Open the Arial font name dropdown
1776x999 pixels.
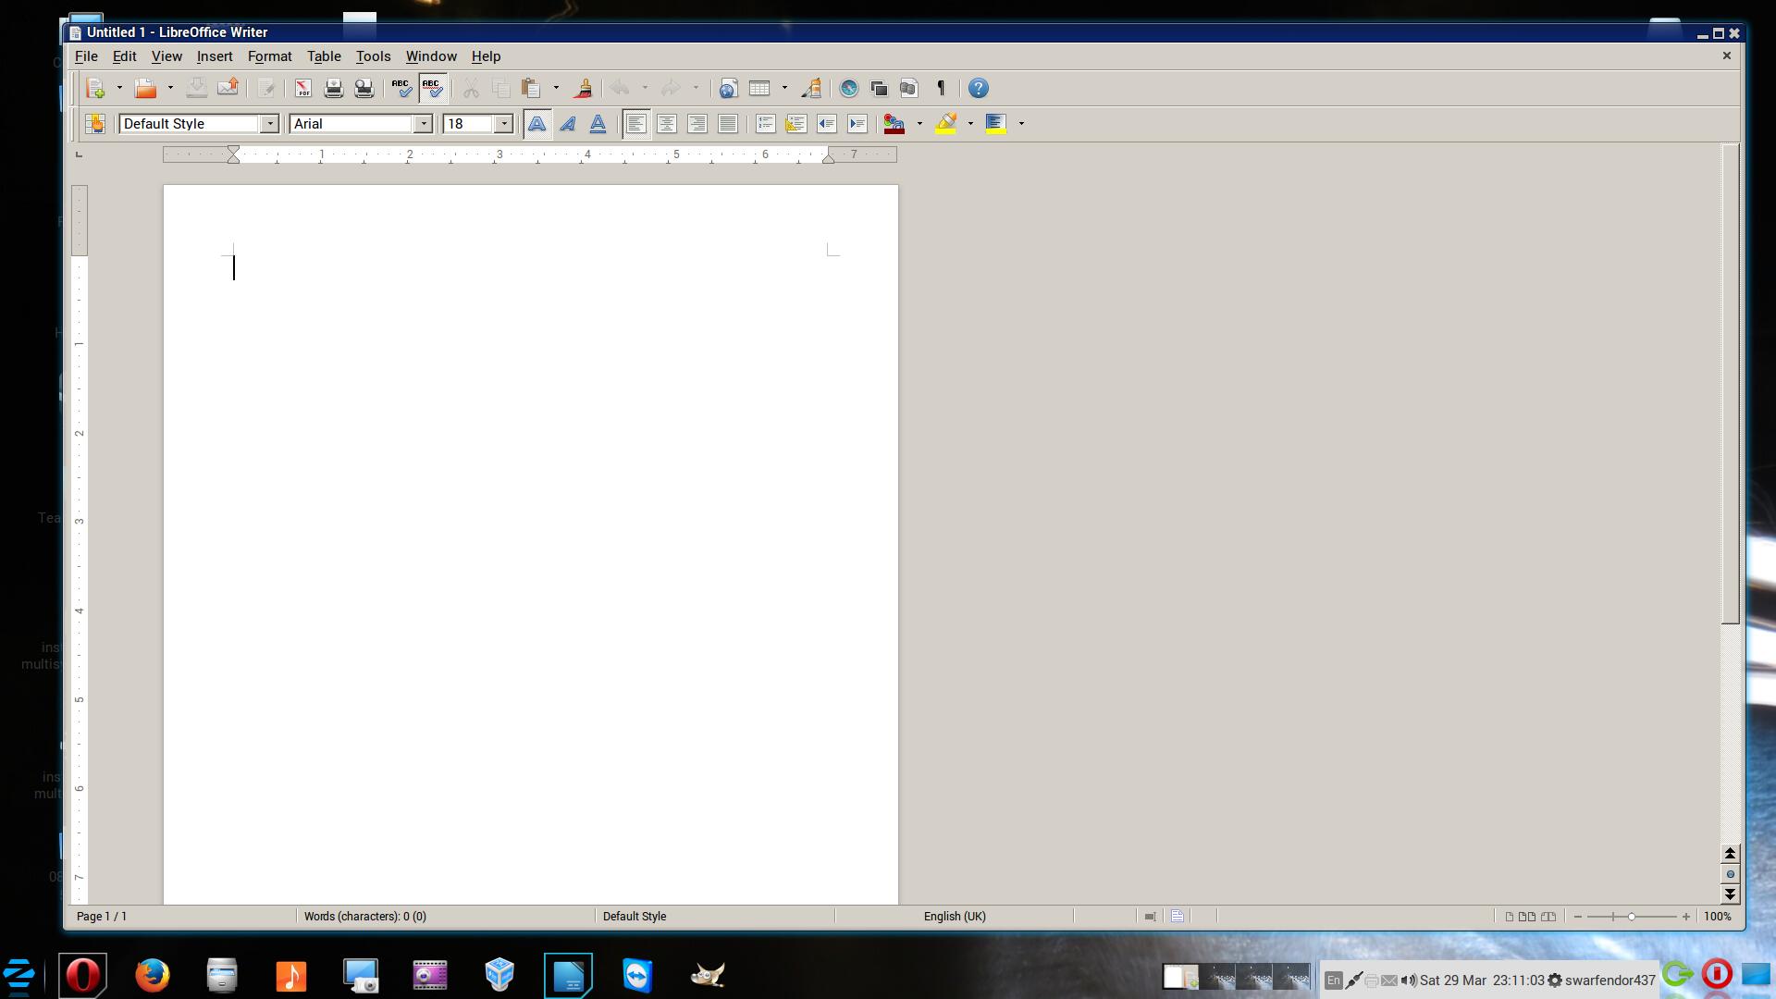423,124
